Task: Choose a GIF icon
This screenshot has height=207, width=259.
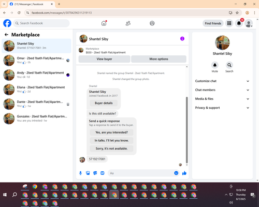Action: click(103, 173)
